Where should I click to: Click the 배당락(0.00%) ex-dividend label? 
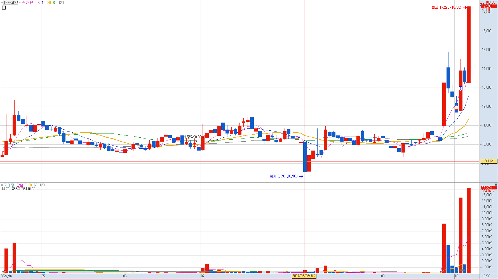coord(194,137)
